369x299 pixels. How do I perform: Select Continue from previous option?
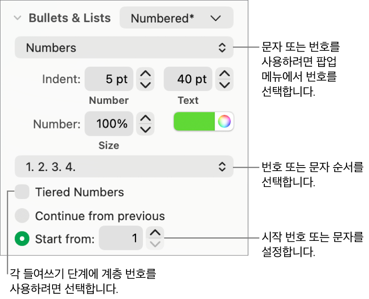pyautogui.click(x=22, y=216)
